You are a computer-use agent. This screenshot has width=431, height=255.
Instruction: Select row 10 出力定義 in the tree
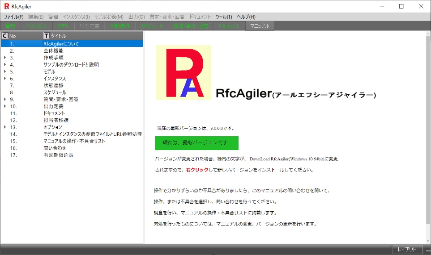point(72,106)
